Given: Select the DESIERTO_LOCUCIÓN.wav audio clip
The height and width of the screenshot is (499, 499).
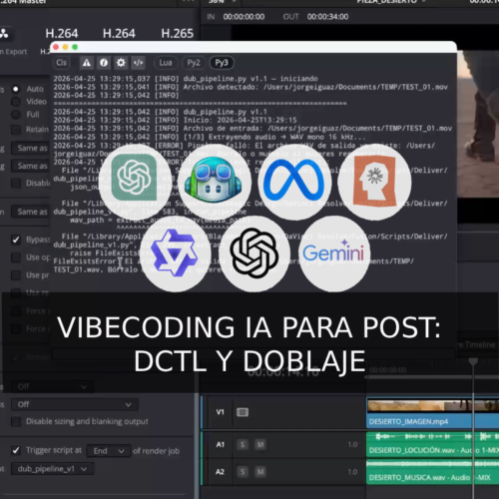Looking at the screenshot, I should point(432,444).
